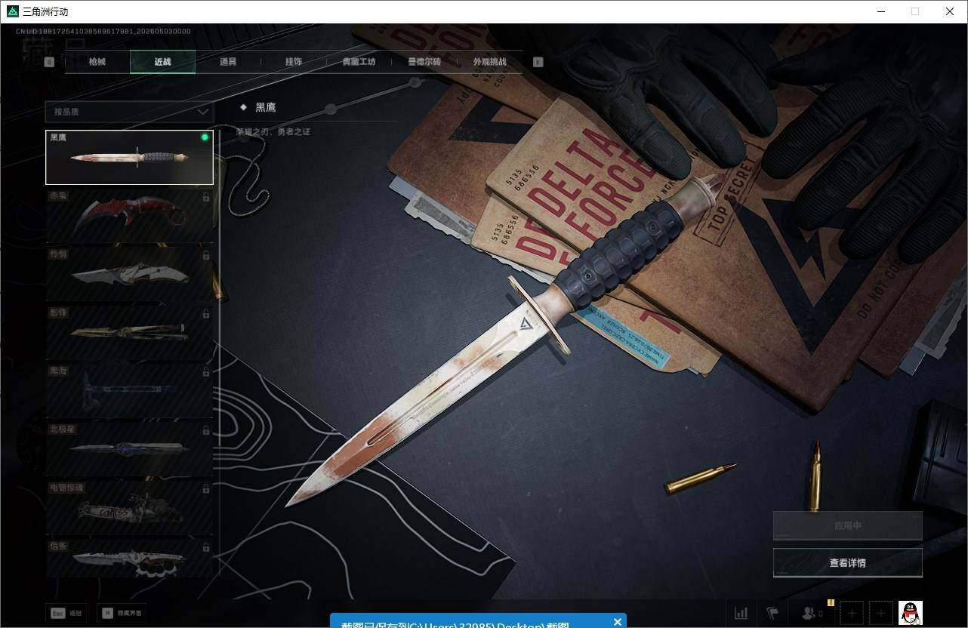Image resolution: width=968 pixels, height=628 pixels.
Task: Select the 赤枭 karambit thumbnail
Action: coord(129,216)
